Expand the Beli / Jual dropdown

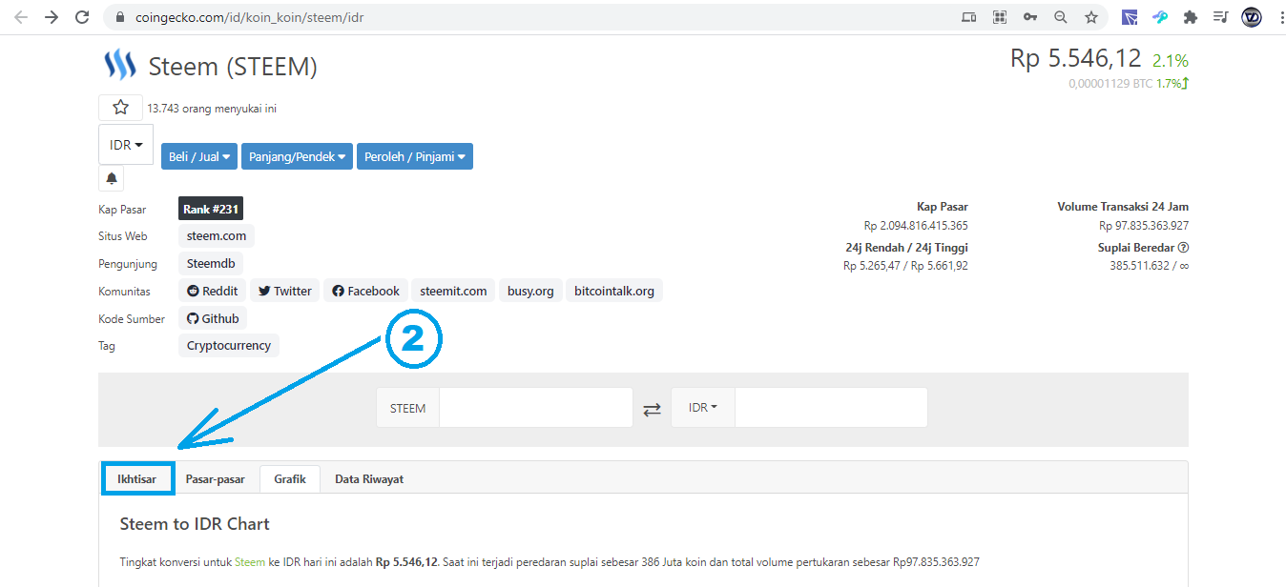(199, 156)
